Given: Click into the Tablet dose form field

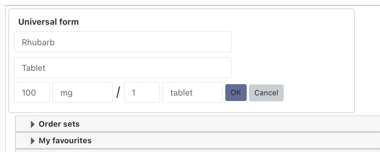Looking at the screenshot, I should click(x=122, y=68).
